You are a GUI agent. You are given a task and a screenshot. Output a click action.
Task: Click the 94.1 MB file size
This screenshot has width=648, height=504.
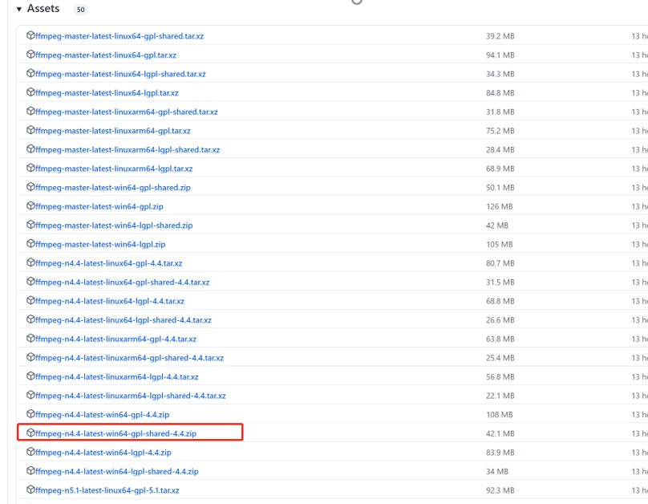pyautogui.click(x=500, y=55)
